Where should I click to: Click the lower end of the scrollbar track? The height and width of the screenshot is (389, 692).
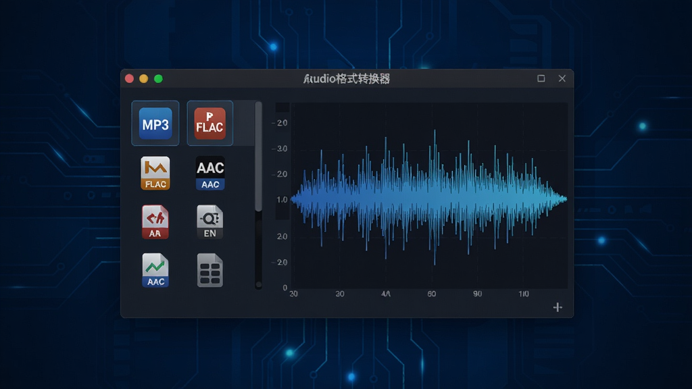tap(259, 284)
